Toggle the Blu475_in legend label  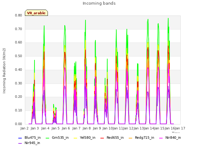33,138
